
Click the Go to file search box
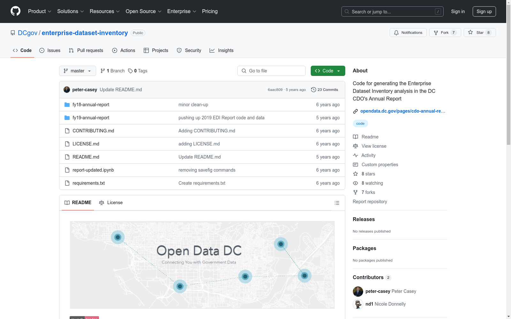coord(271,71)
